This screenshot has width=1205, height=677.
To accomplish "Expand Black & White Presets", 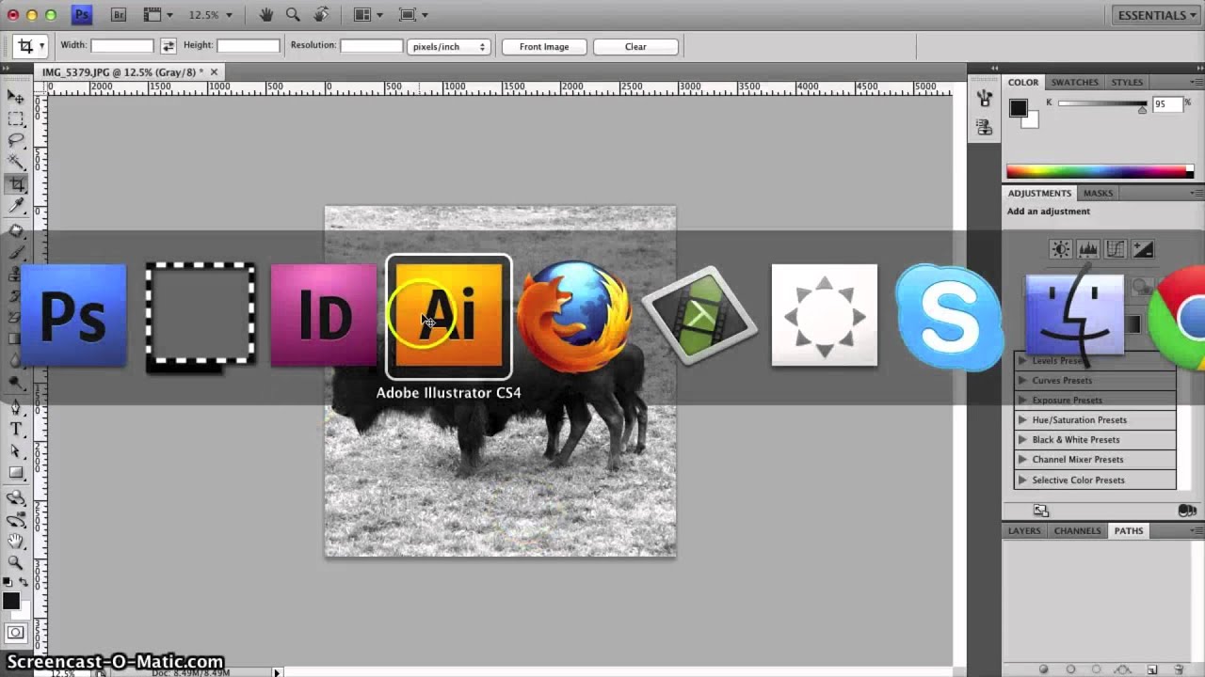I will (x=1022, y=440).
